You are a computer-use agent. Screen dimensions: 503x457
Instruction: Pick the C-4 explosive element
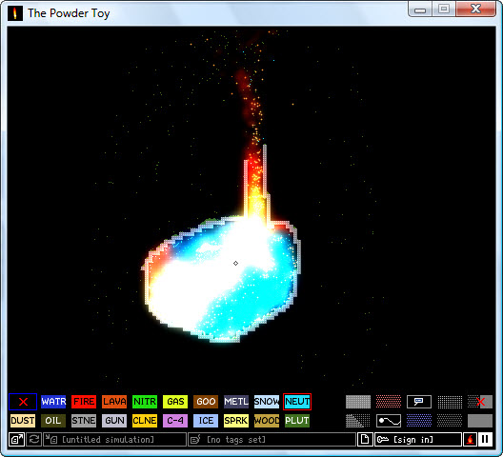click(x=175, y=421)
